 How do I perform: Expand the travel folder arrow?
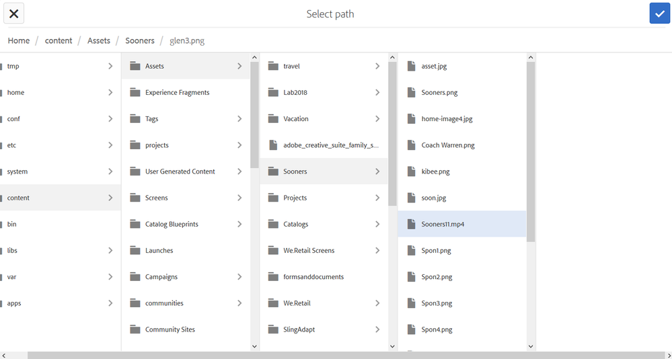pos(377,67)
